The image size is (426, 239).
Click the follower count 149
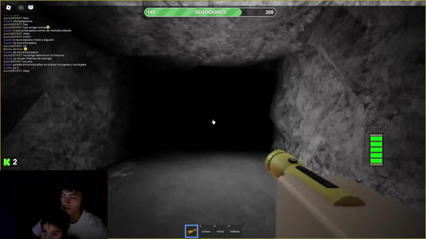click(151, 12)
